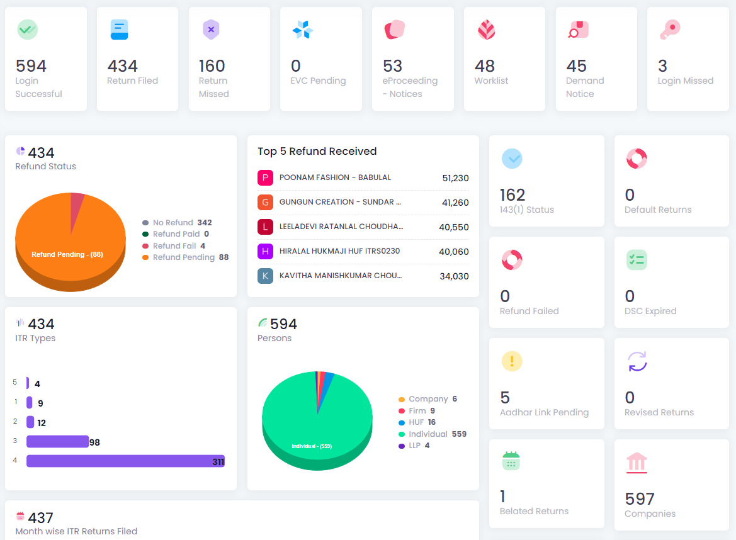This screenshot has height=540, width=736.
Task: Click the green checkmark Login Successful icon
Action: (x=27, y=29)
